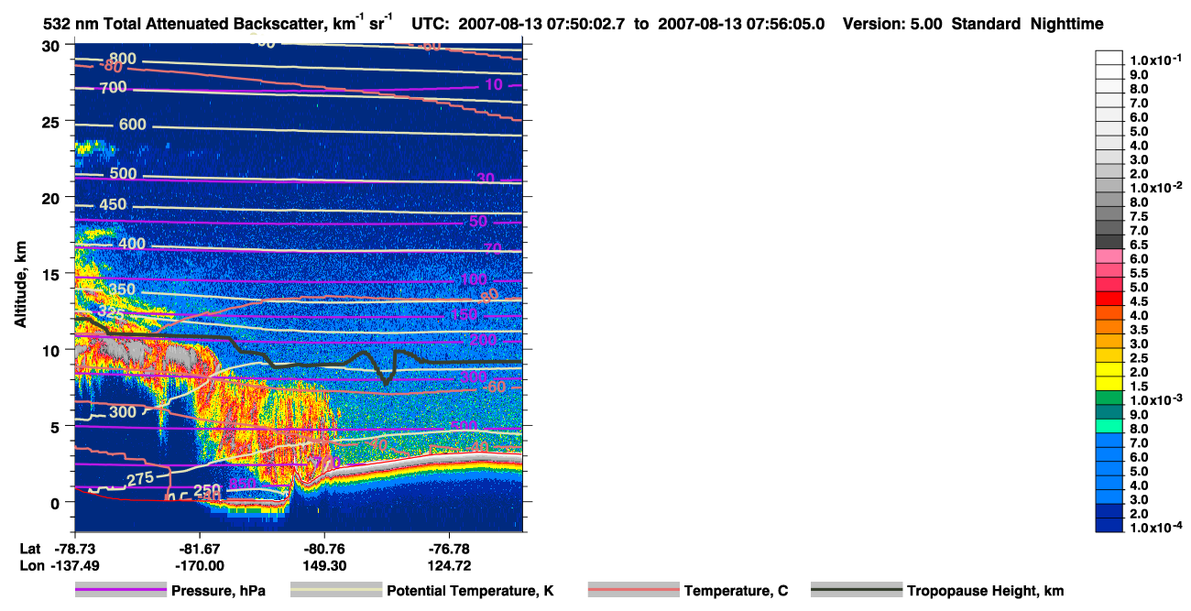Click the bottommost navy swatch of color scale
Image resolution: width=1191 pixels, height=611 pixels.
point(1109,525)
